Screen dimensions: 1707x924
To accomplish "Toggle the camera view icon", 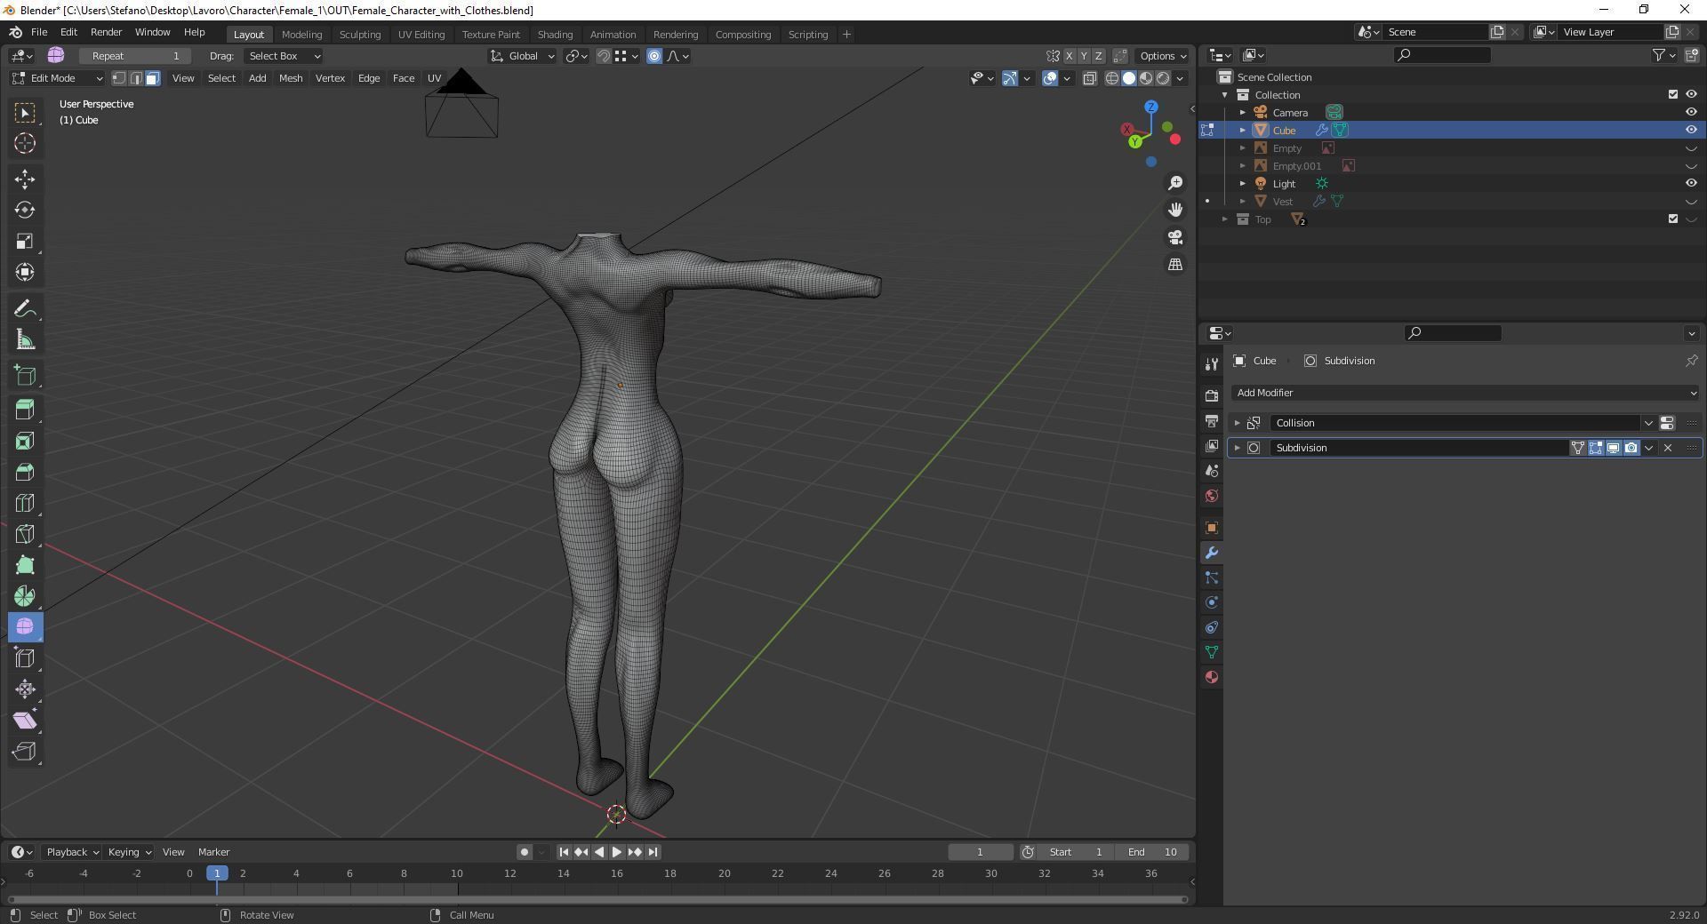I will (1175, 237).
